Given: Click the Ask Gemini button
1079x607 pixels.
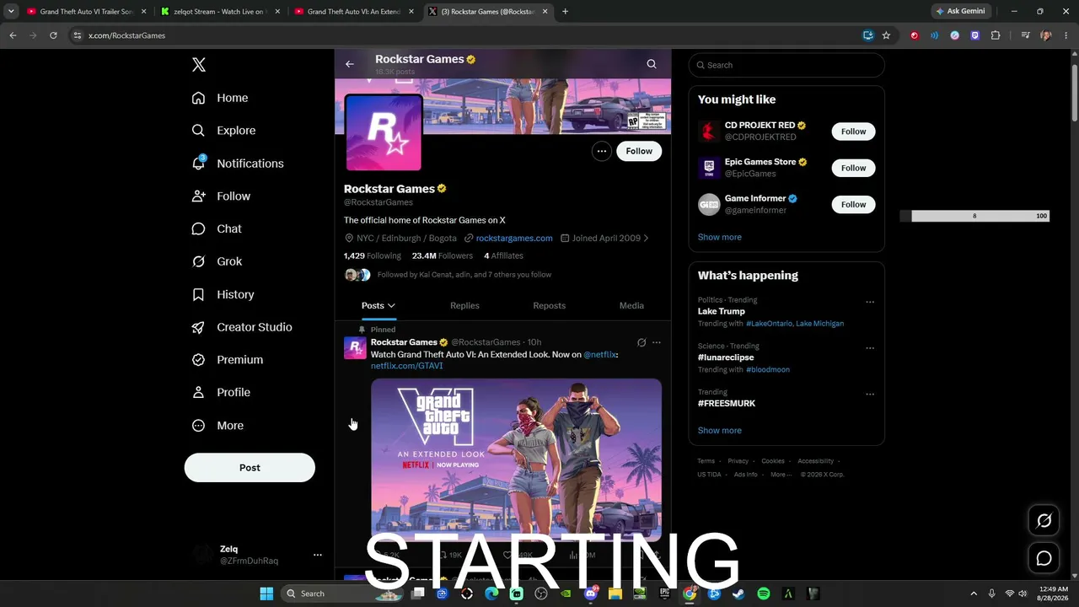Looking at the screenshot, I should coord(960,11).
